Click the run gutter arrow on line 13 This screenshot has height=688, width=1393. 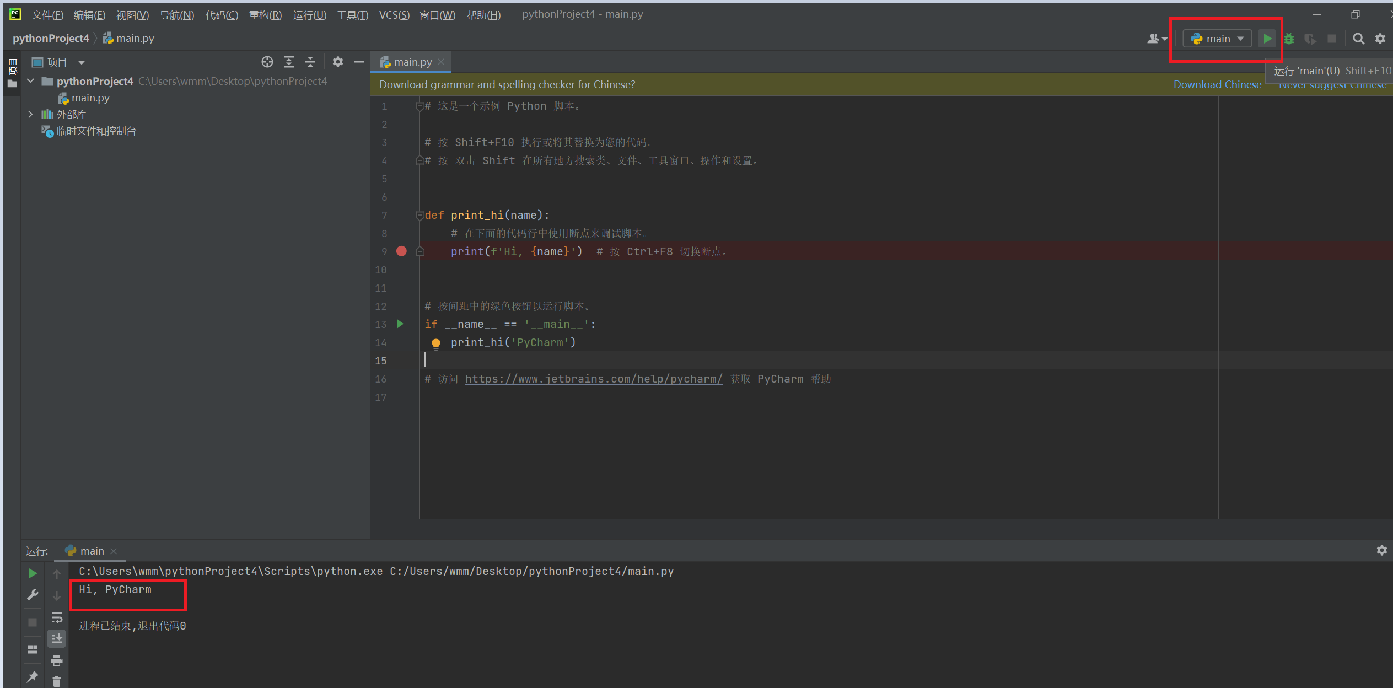click(x=400, y=324)
